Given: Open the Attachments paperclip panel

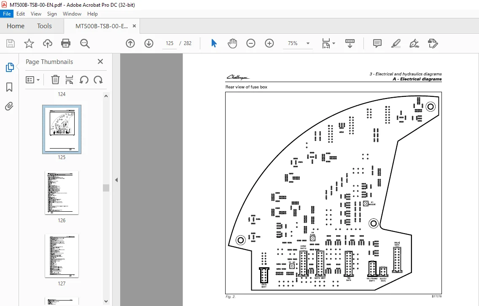Looking at the screenshot, I should 9,106.
